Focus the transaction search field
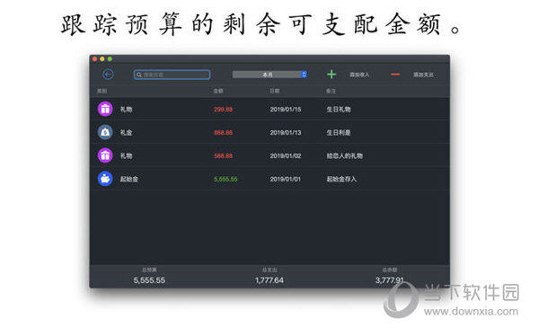Viewport: 539px width, 336px height. click(172, 75)
